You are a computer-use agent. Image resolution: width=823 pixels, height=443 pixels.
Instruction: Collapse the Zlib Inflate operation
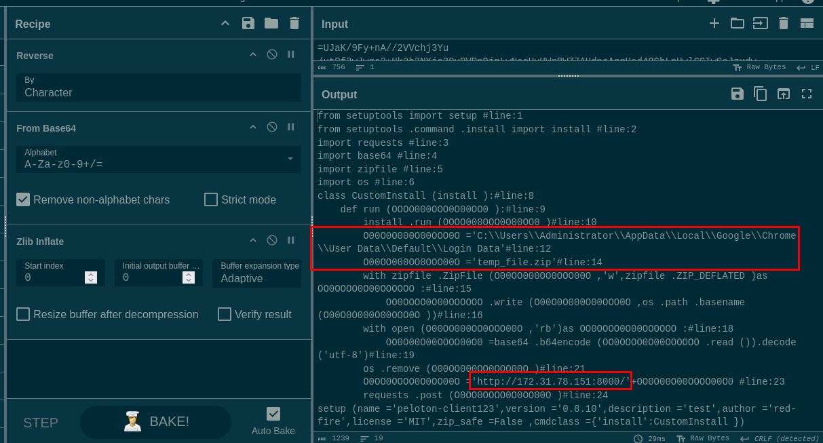click(x=253, y=240)
